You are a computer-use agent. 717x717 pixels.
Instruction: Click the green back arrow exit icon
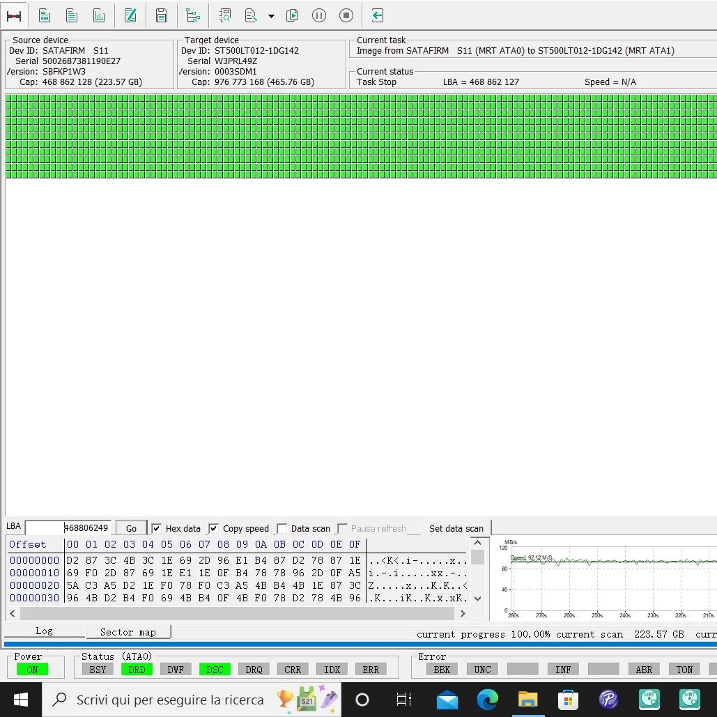tap(377, 15)
